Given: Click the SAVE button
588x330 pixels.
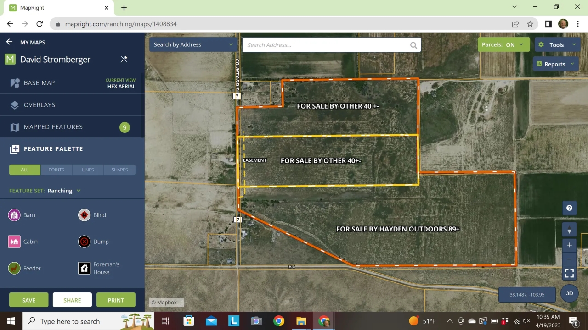Looking at the screenshot, I should [x=28, y=300].
